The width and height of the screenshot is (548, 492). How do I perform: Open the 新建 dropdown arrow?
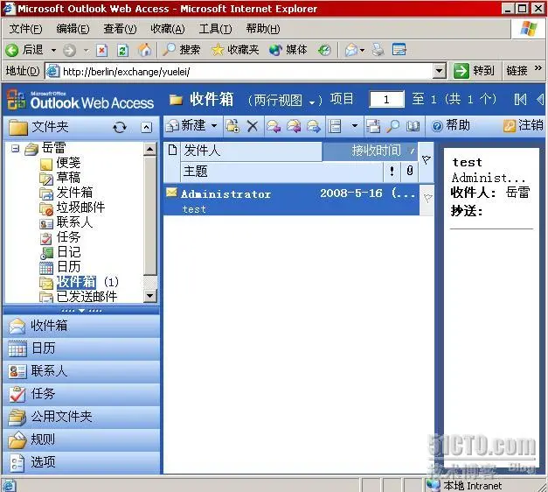[x=214, y=126]
